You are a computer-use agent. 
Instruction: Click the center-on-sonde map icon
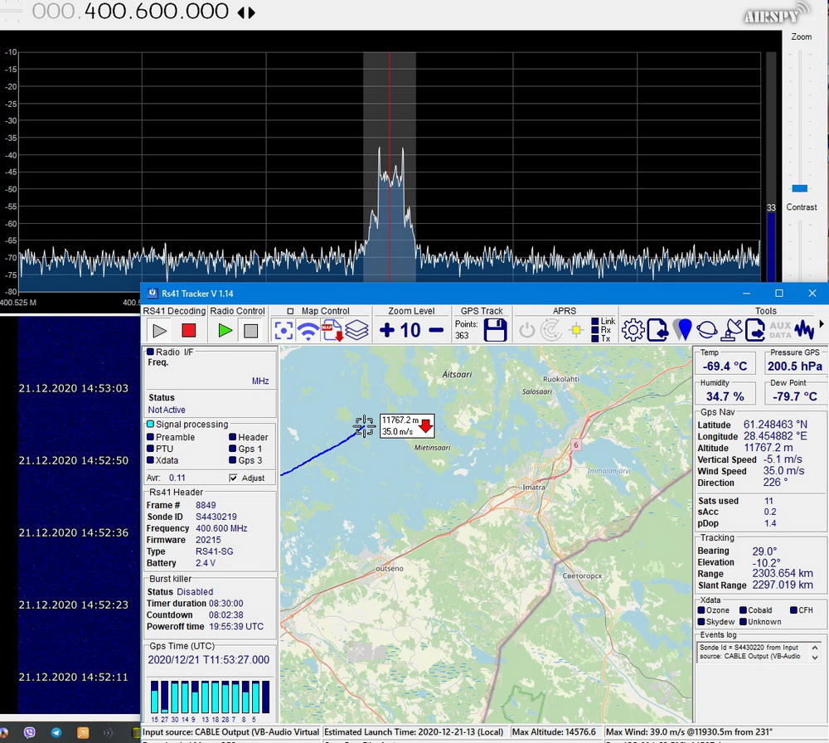click(x=284, y=330)
